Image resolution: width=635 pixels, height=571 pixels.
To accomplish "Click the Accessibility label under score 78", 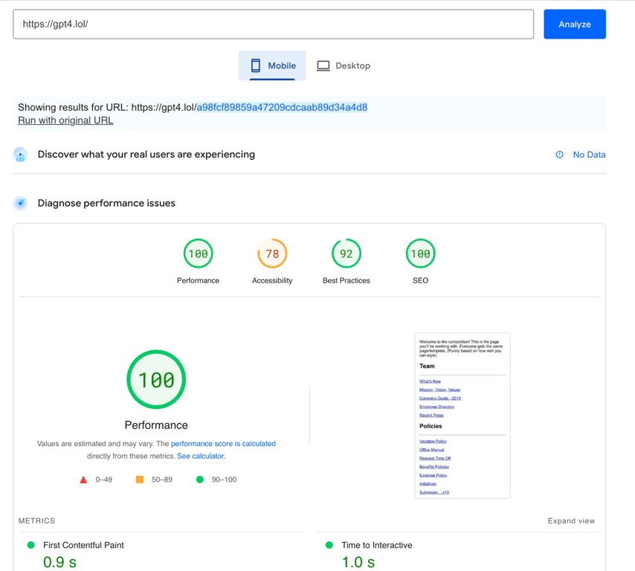I will point(272,280).
